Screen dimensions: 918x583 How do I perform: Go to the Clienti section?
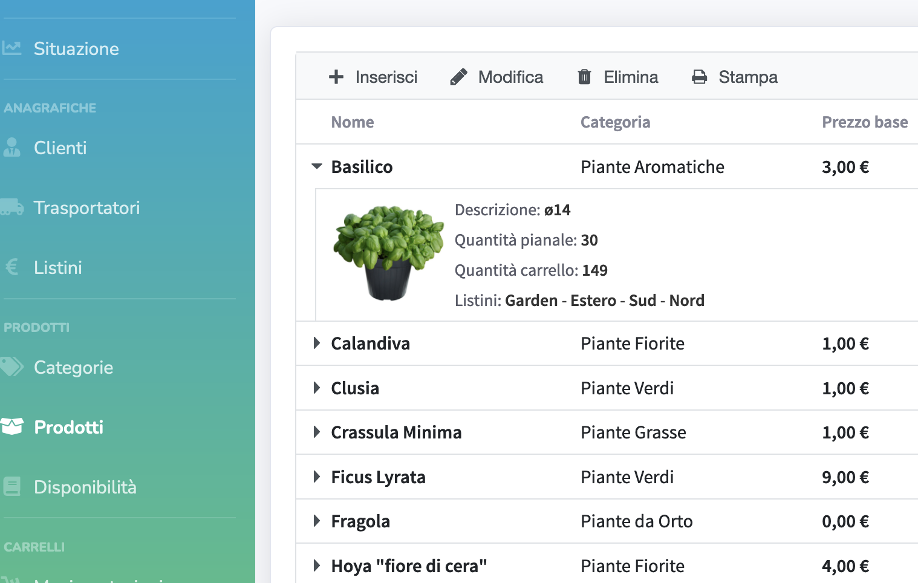click(x=60, y=146)
